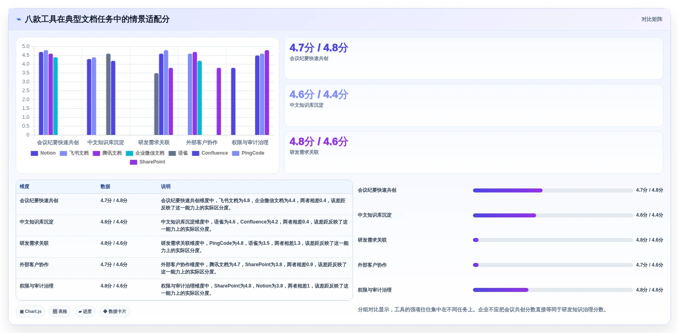Click the 数据卡片 tag chip

[x=115, y=311]
